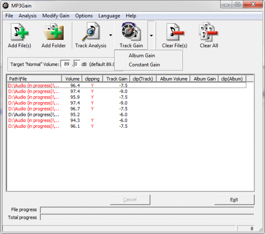Close the MP3Gain window
Screen dimensions: 265x234
click(253, 5)
